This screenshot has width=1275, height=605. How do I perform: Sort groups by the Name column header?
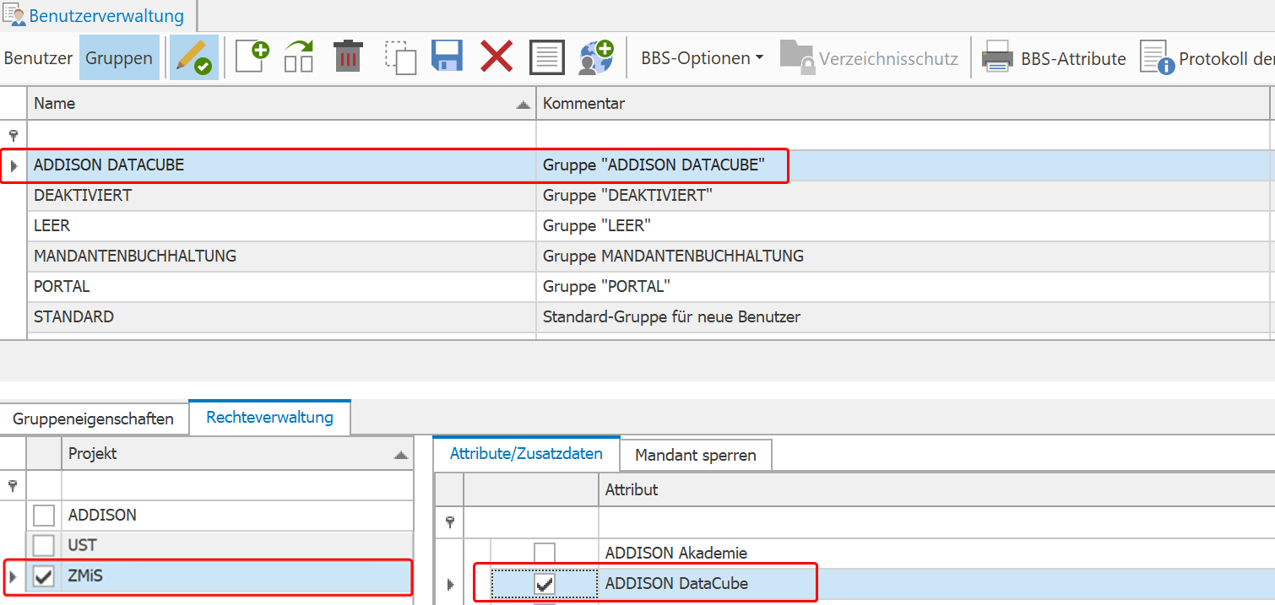(x=281, y=104)
